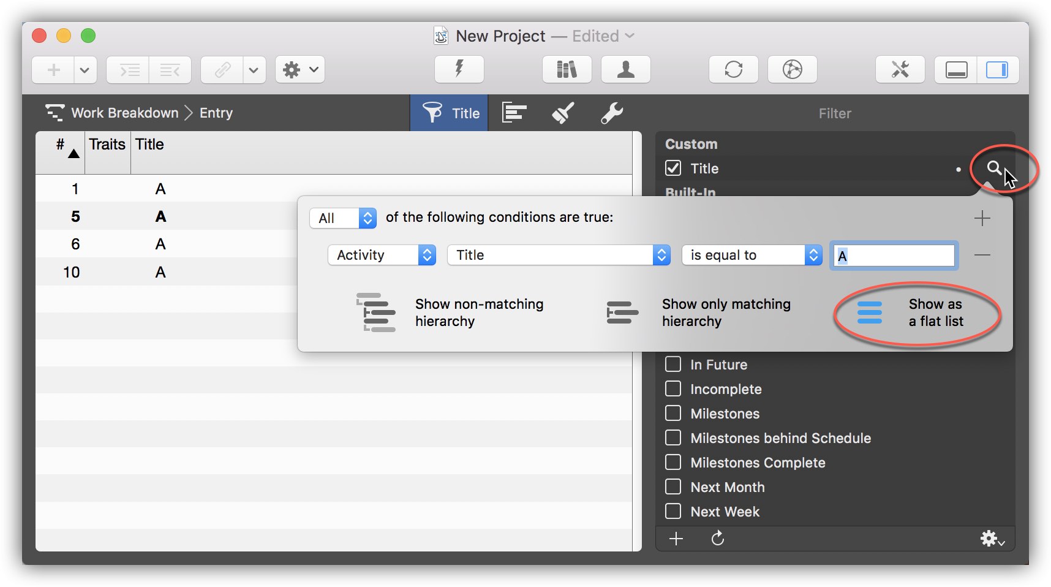Click the magnifying glass beside Title filter
1051x587 pixels.
coord(993,169)
